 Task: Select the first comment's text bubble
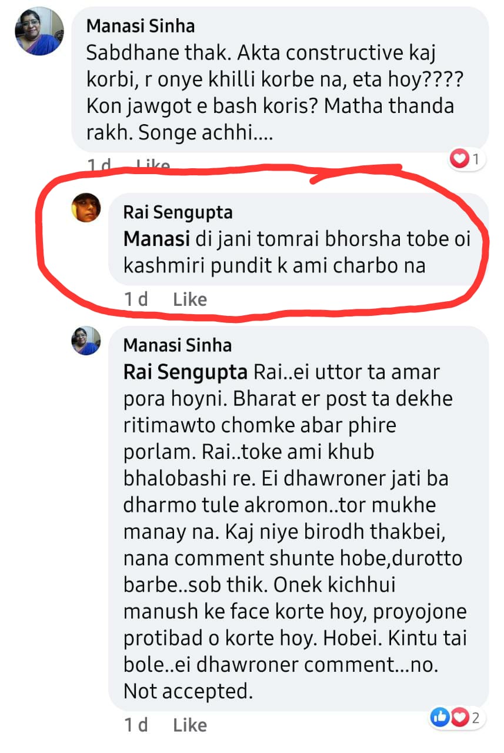(276, 79)
